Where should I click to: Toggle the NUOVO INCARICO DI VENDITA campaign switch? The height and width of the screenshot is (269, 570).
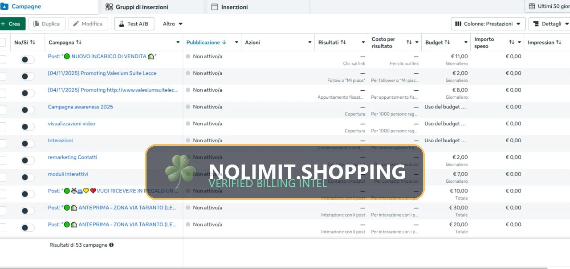click(28, 60)
